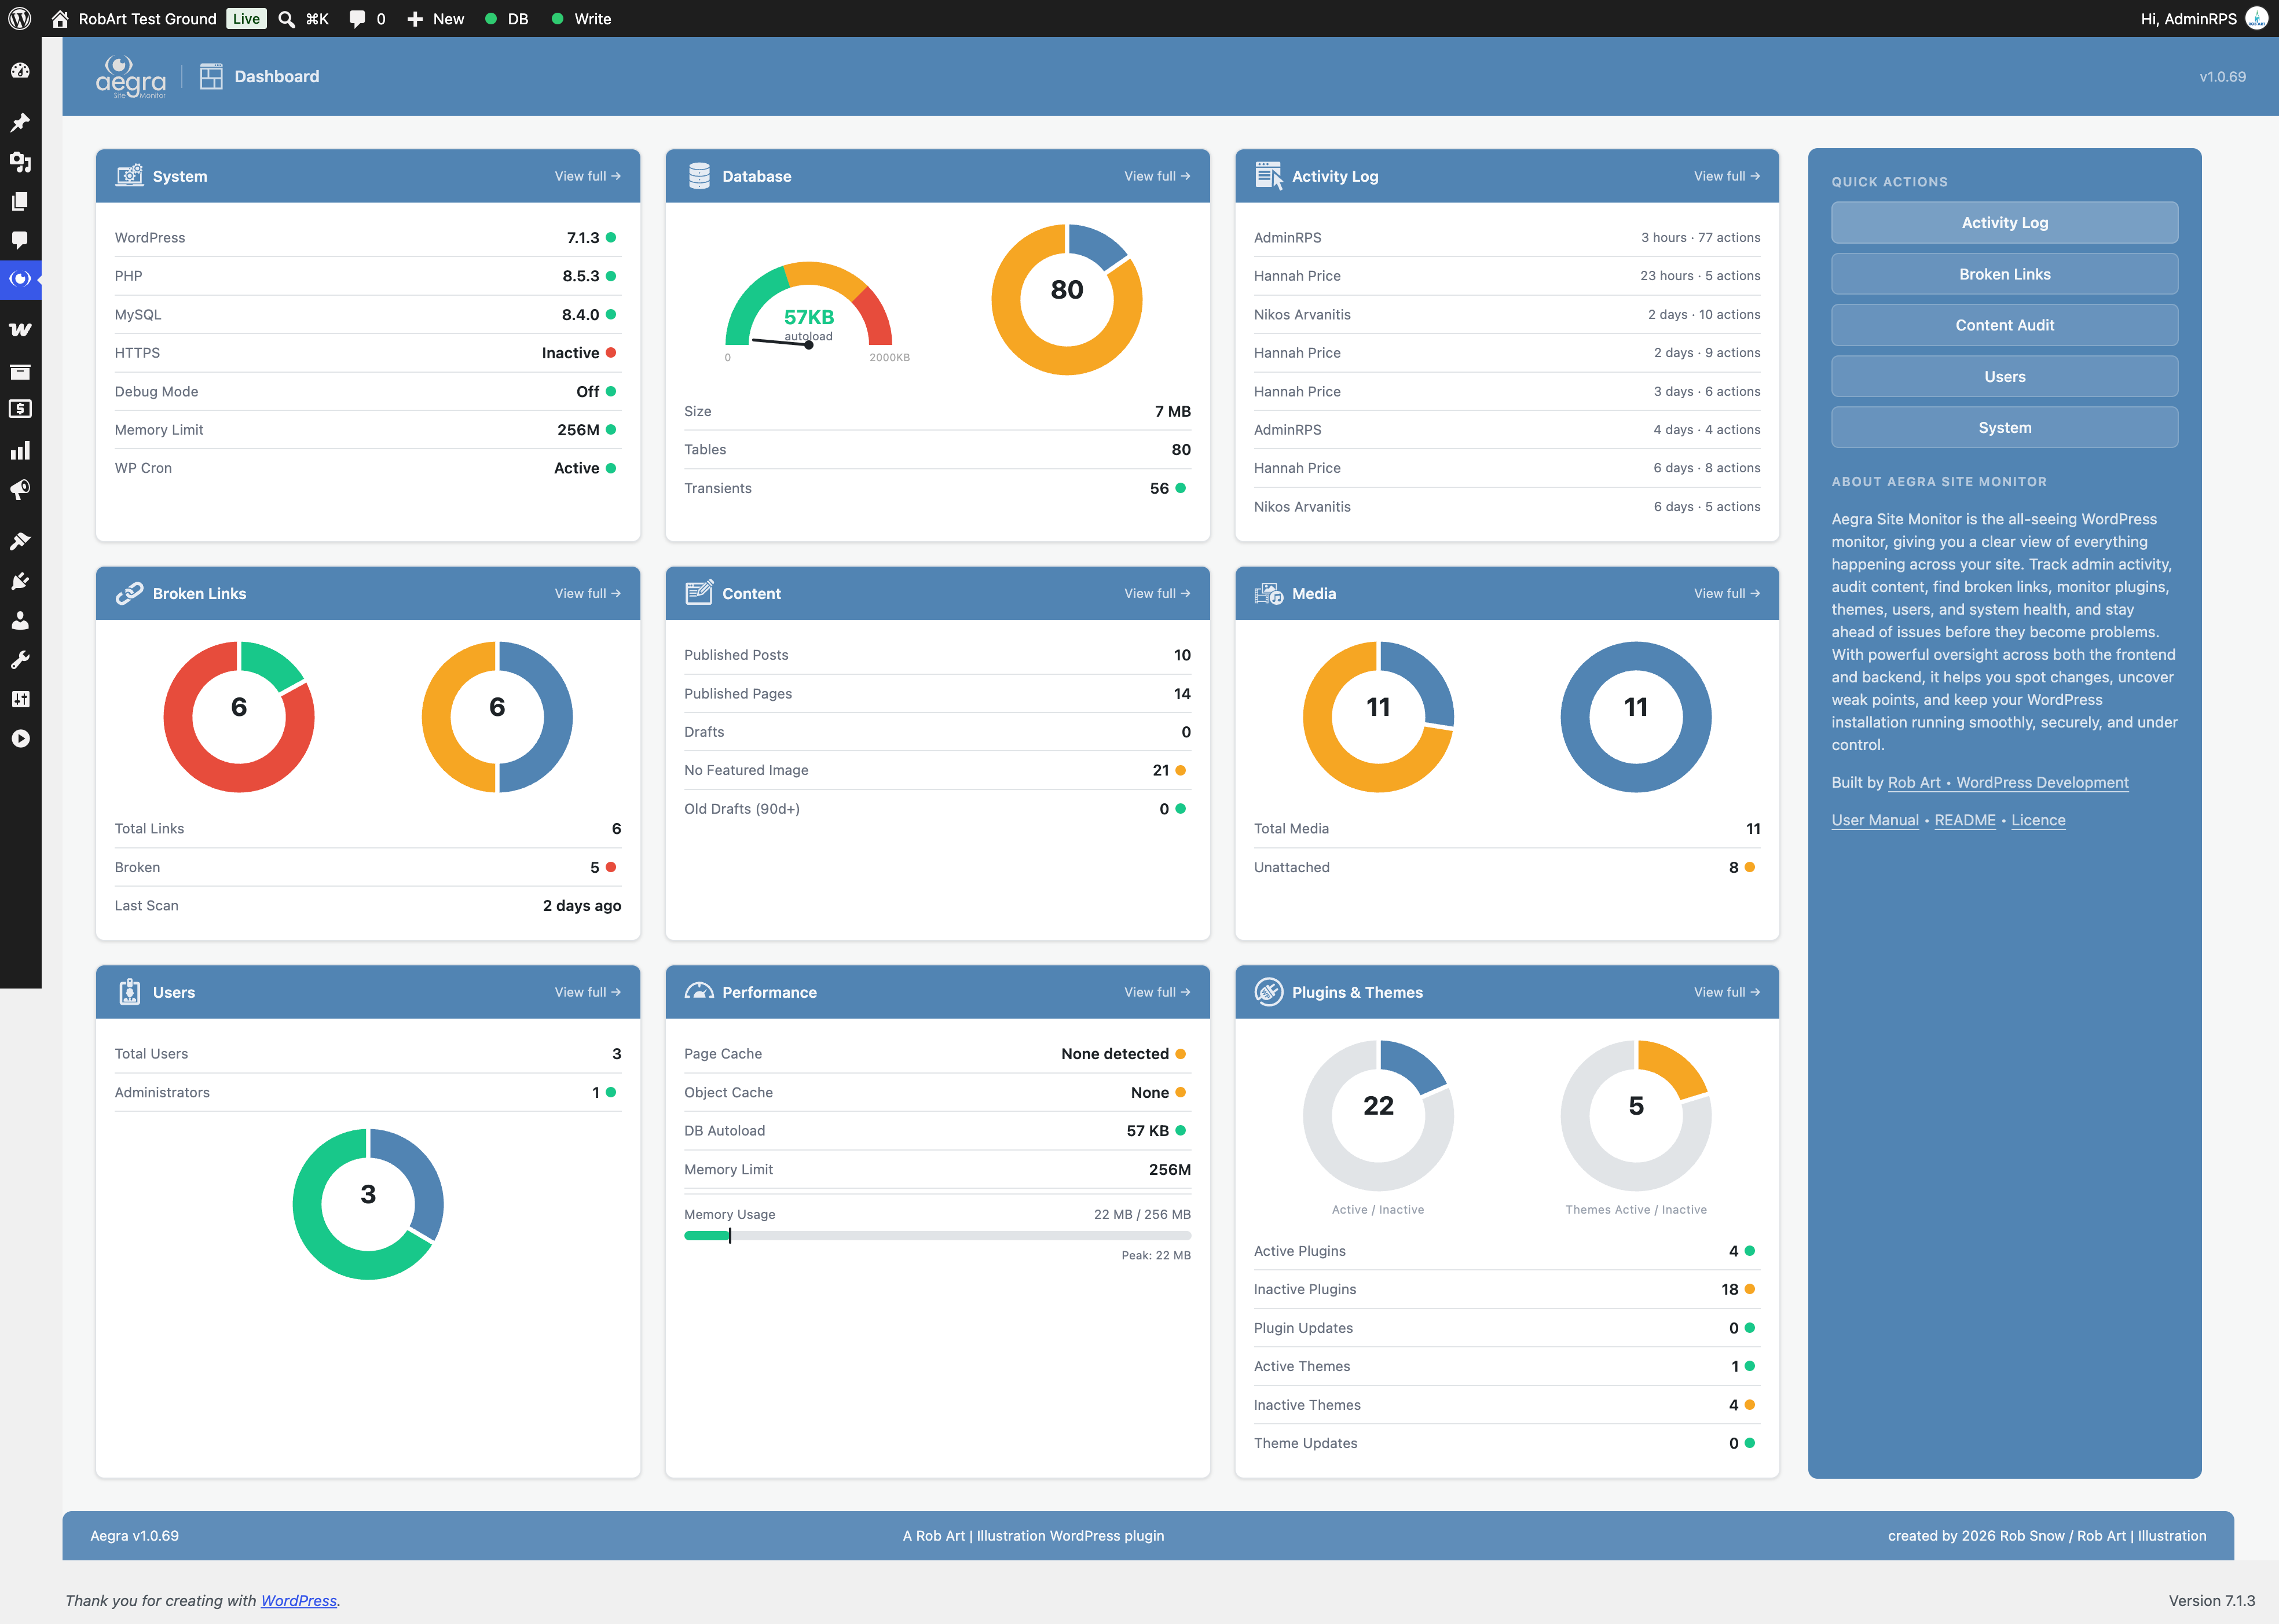This screenshot has width=2279, height=1624.
Task: Open the Analytics bar chart sidebar icon
Action: coord(20,451)
